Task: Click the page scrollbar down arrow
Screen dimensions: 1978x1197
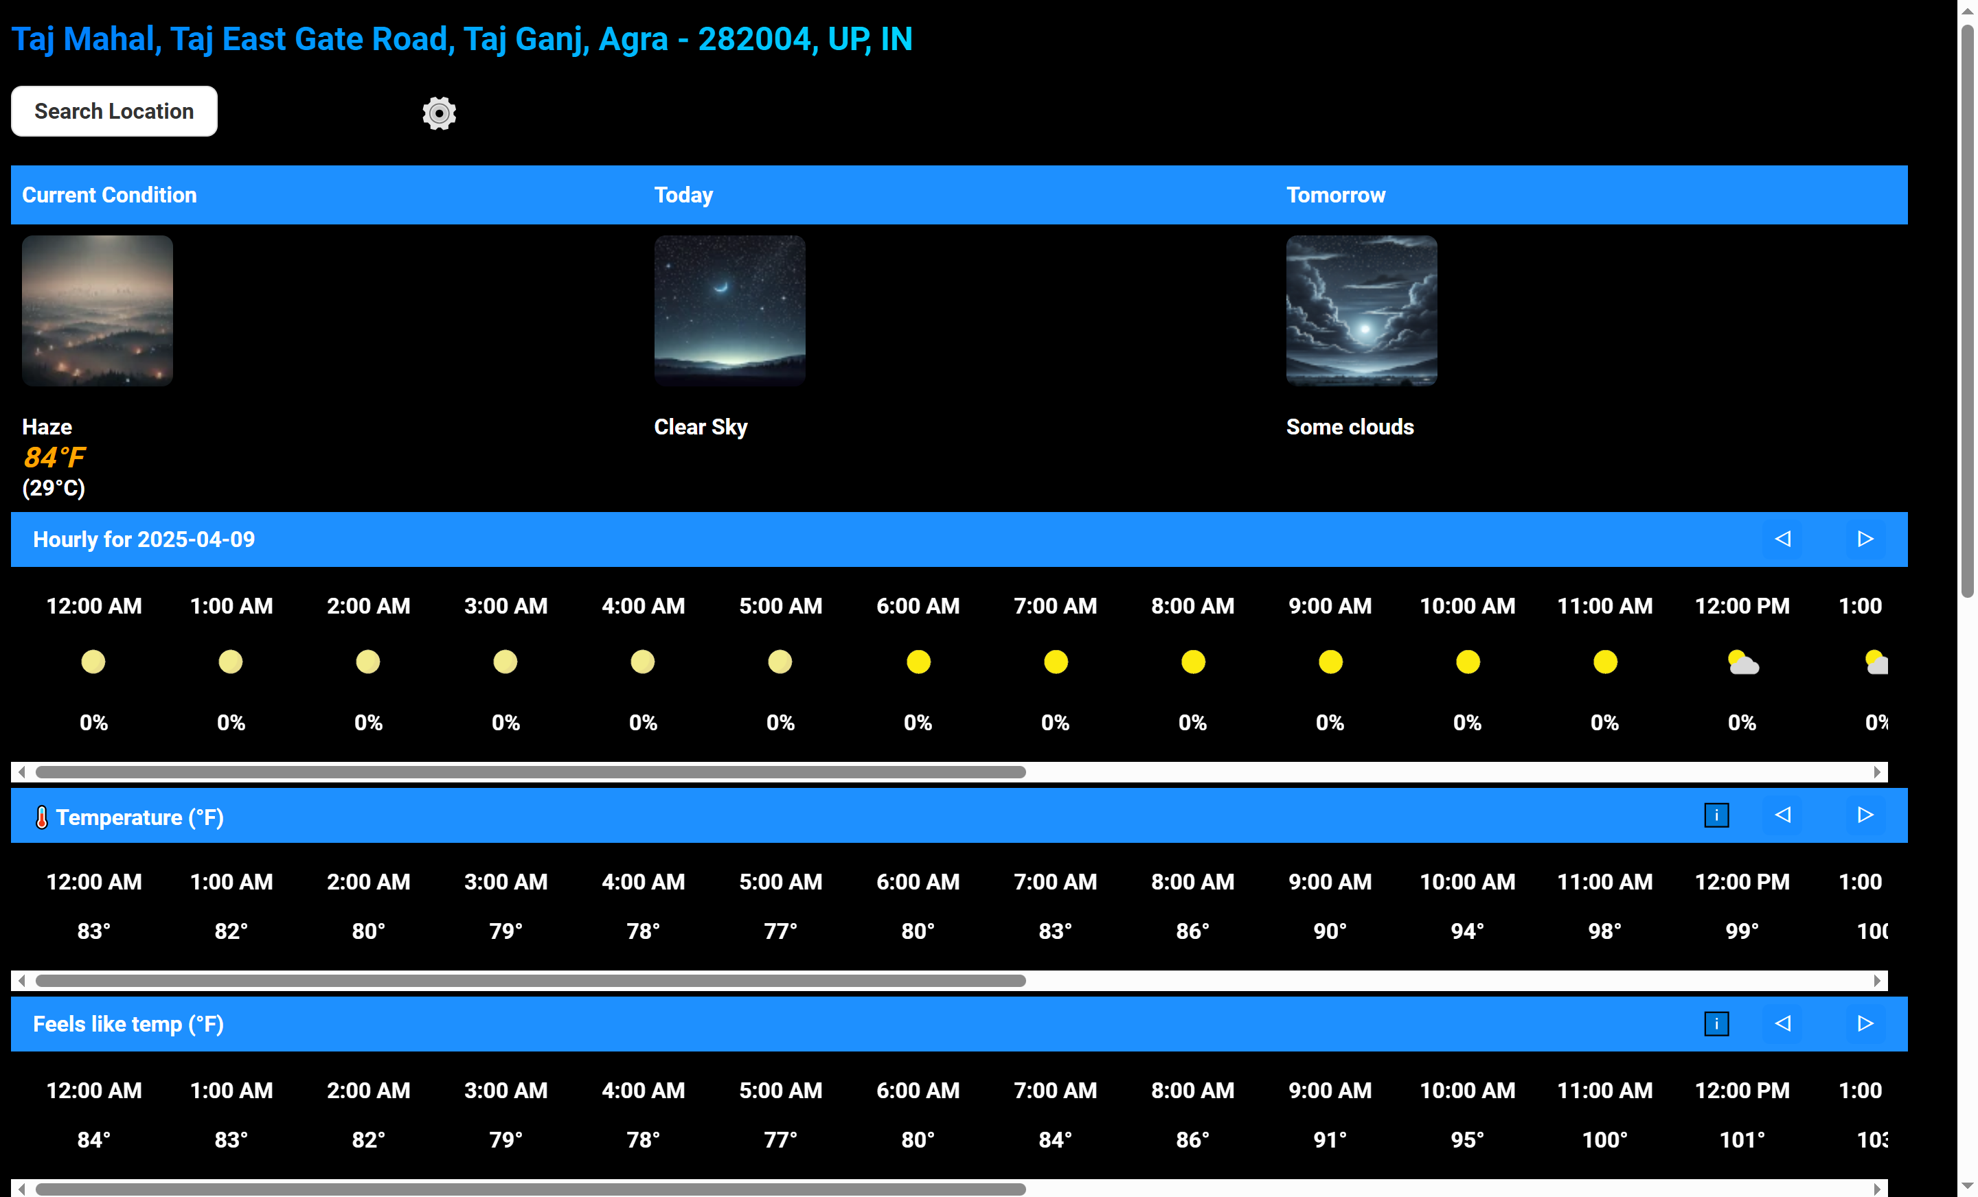Action: pos(1968,1186)
